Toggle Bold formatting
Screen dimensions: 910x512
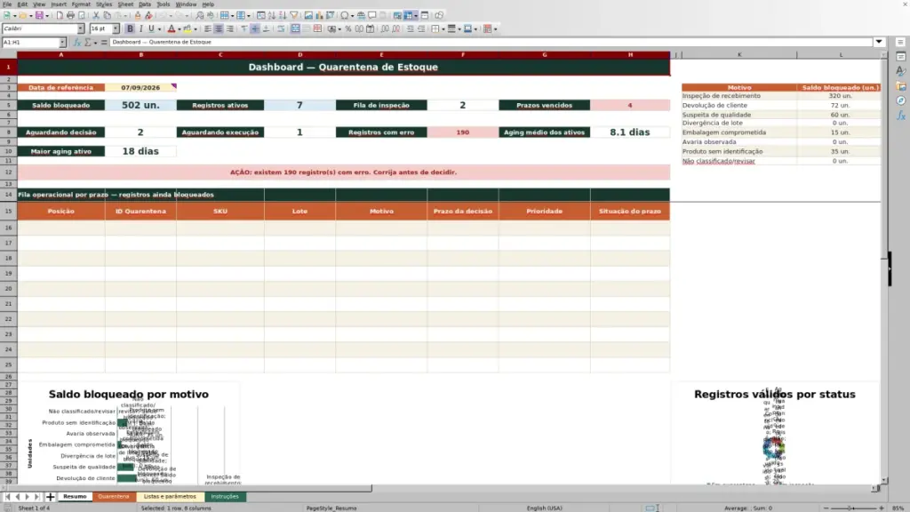pyautogui.click(x=130, y=29)
